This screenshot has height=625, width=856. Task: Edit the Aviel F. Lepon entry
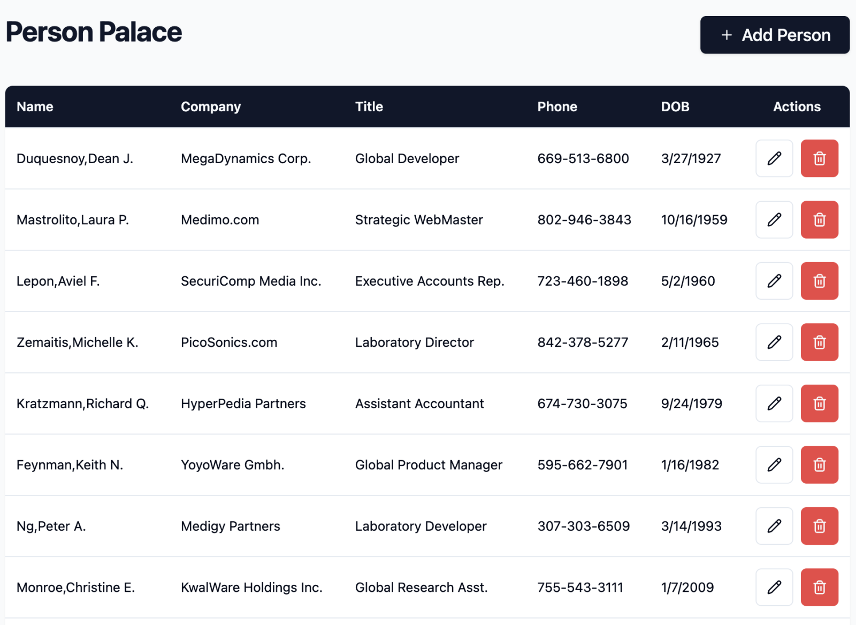(774, 281)
